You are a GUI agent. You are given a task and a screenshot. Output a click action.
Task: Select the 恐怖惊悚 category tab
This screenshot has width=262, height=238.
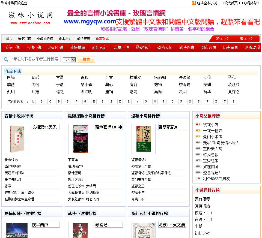(165, 47)
